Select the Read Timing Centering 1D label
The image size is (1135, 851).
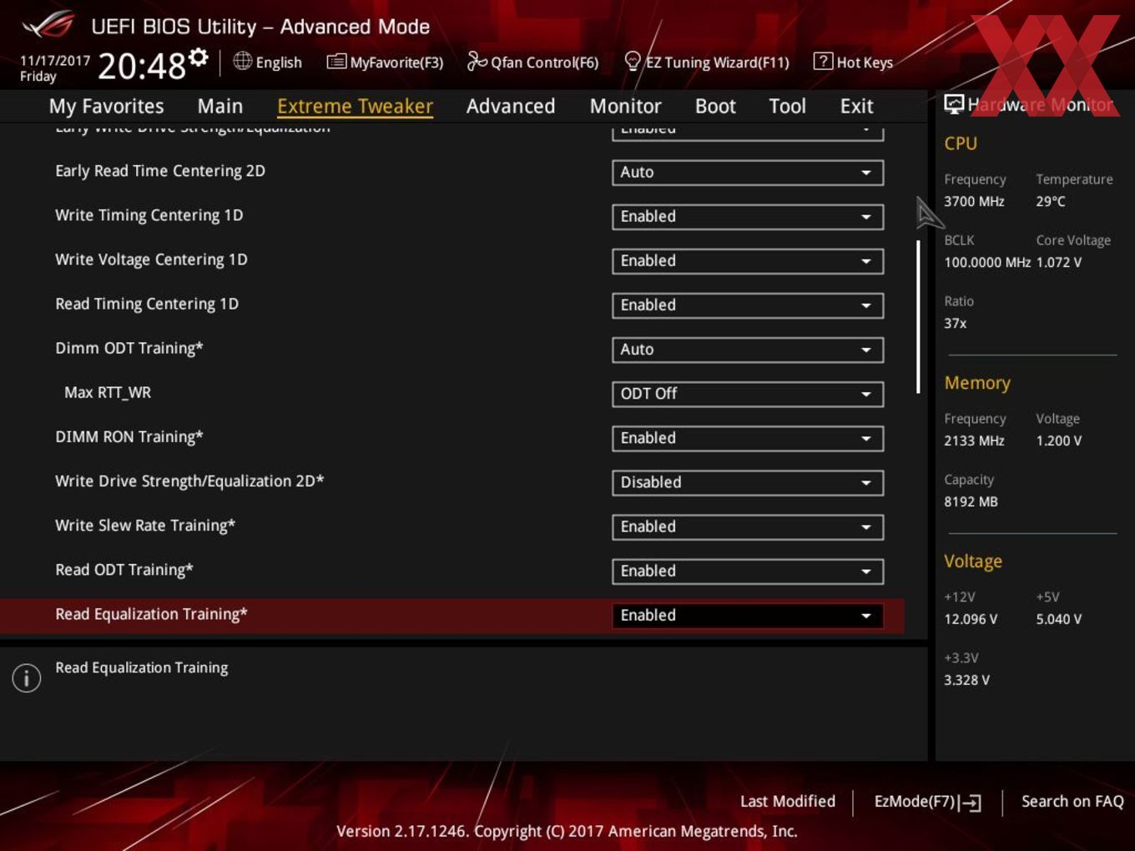[x=147, y=304]
